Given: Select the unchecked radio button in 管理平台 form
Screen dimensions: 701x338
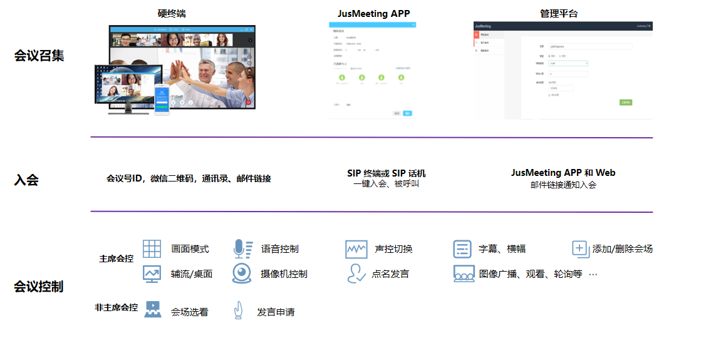Looking at the screenshot, I should point(560,56).
